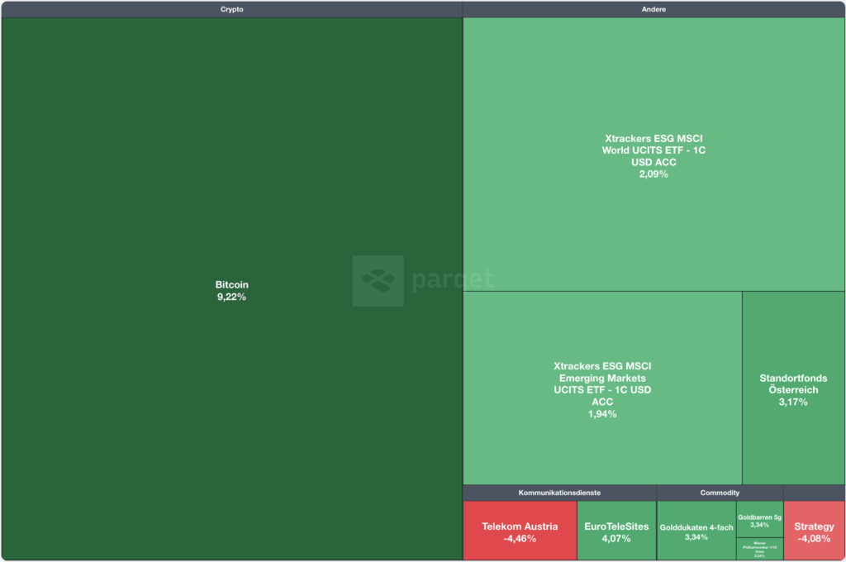Click the unlabeled header above Strategy
846x562 pixels.
point(814,493)
